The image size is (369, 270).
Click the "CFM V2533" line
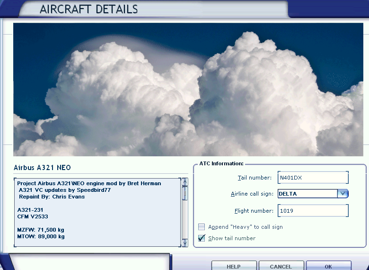[x=33, y=216]
